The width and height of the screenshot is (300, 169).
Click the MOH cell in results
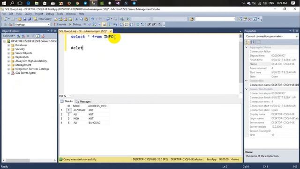tap(76, 119)
